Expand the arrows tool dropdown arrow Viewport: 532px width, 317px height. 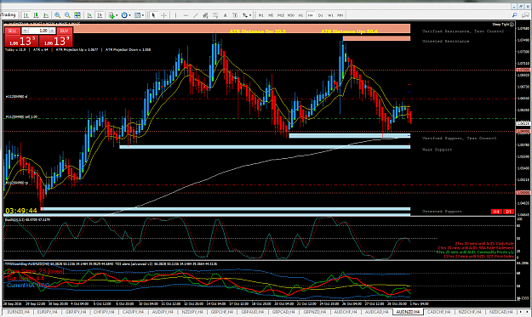[250, 15]
